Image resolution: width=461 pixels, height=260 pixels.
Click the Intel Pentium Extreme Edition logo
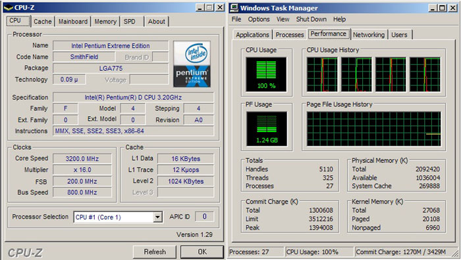pyautogui.click(x=192, y=64)
